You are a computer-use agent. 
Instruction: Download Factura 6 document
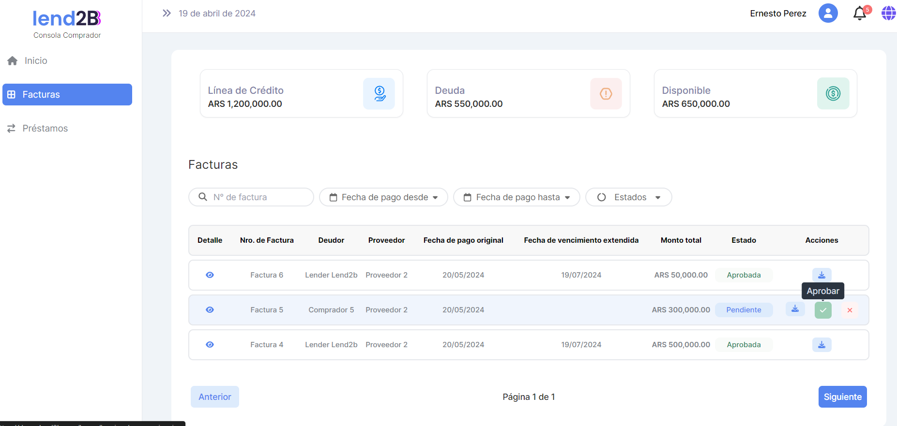(x=821, y=275)
